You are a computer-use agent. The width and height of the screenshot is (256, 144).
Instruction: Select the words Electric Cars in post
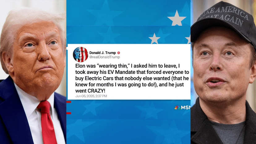point(99,78)
